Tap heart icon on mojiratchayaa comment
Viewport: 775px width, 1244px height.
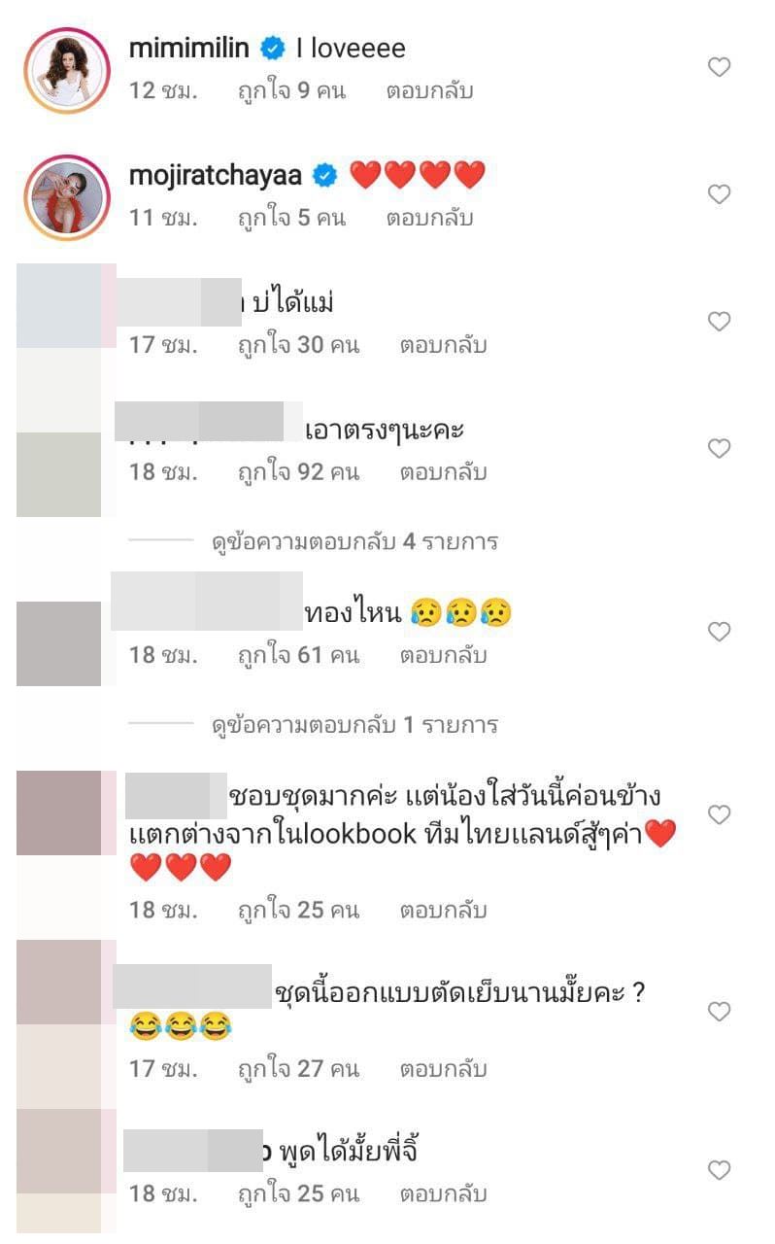(719, 194)
